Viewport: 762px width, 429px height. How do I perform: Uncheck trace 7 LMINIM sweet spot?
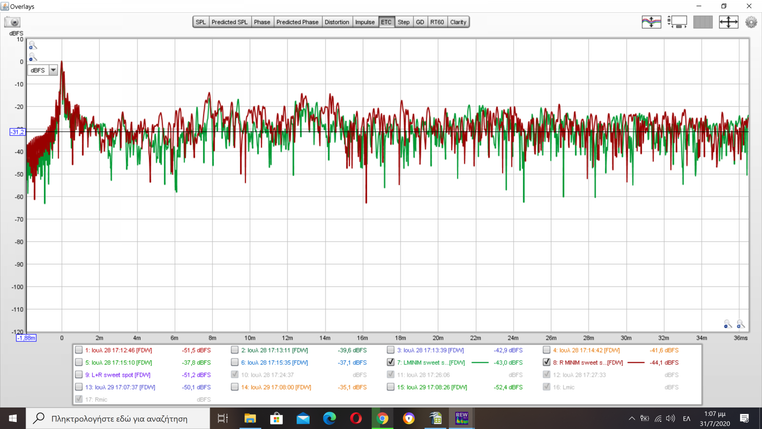point(391,362)
